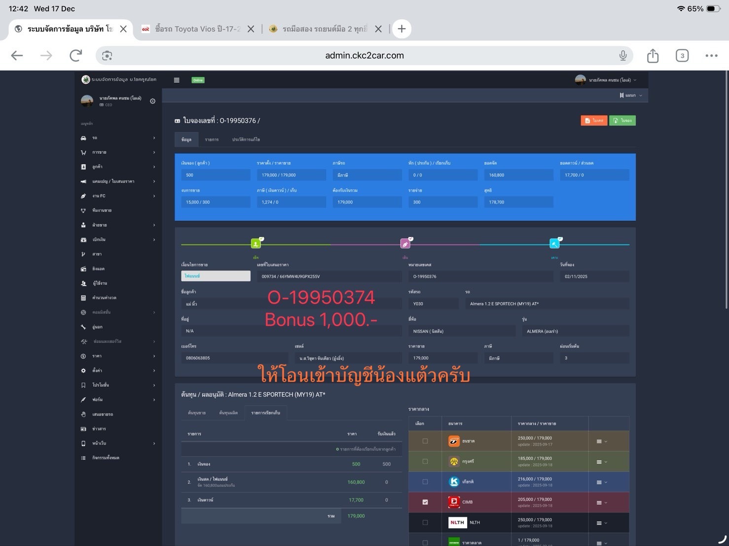Tick the checkbox for เกียรติ bank

point(425,482)
